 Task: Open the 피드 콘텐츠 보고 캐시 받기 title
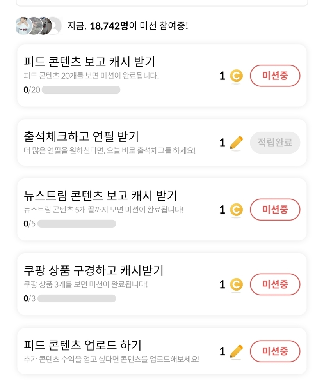coord(89,62)
